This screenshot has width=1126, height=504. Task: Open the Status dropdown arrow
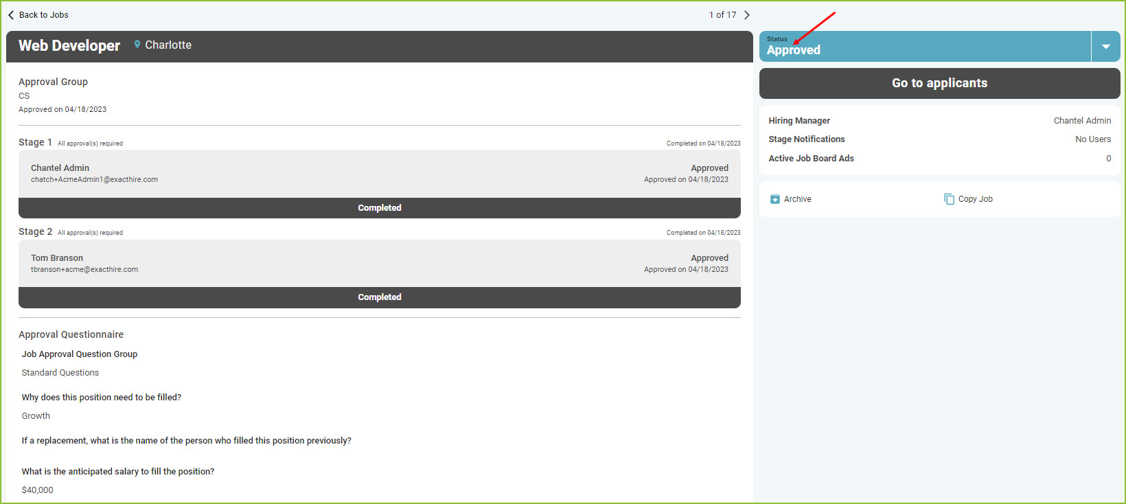click(x=1106, y=47)
